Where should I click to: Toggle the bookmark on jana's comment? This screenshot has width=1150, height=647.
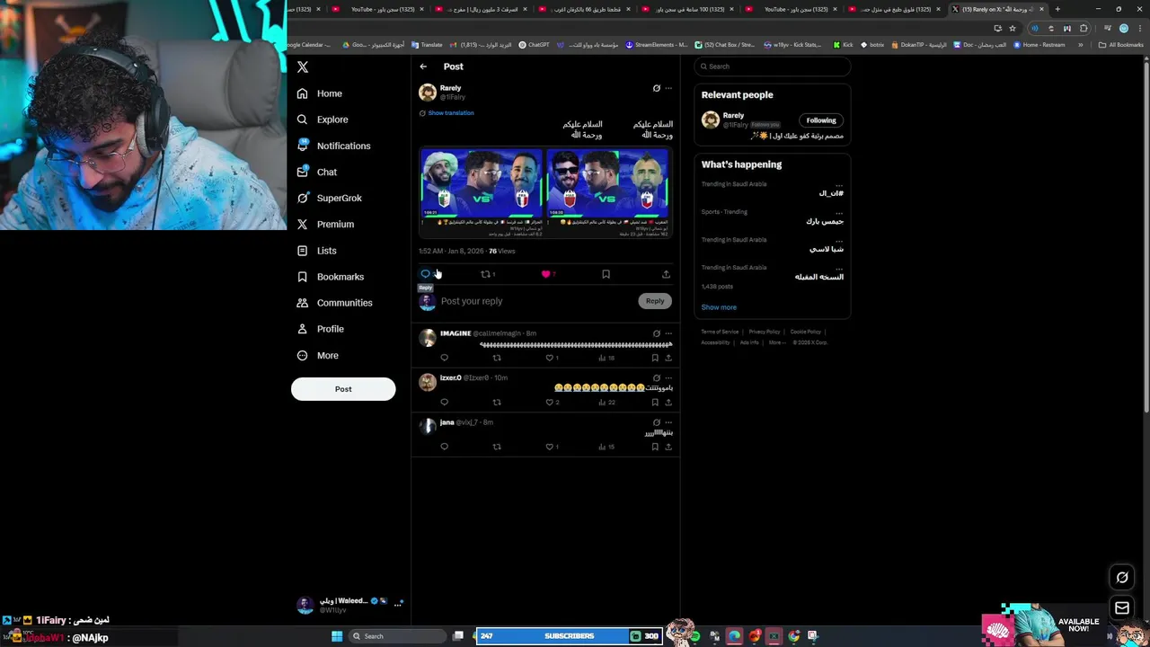tap(655, 447)
